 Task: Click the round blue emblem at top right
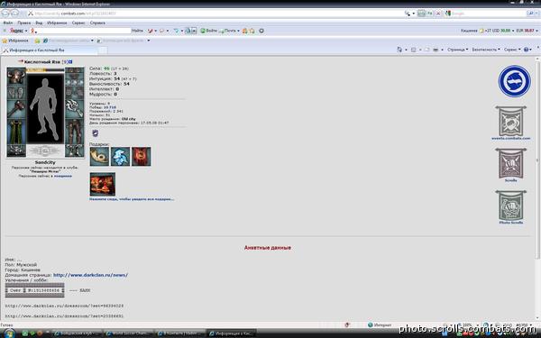(515, 81)
